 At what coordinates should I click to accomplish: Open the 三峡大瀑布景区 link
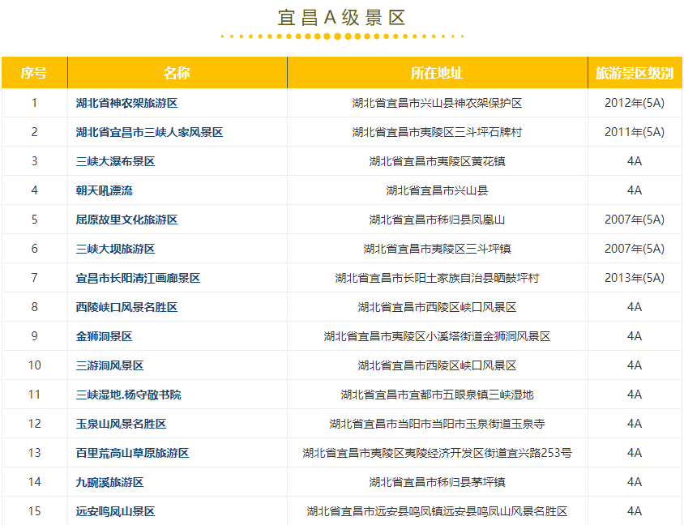tap(115, 161)
